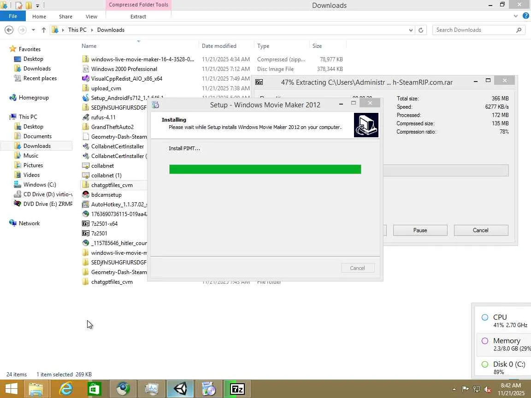The height and width of the screenshot is (398, 531).
Task: Open the Unity taskbar icon
Action: 180,389
